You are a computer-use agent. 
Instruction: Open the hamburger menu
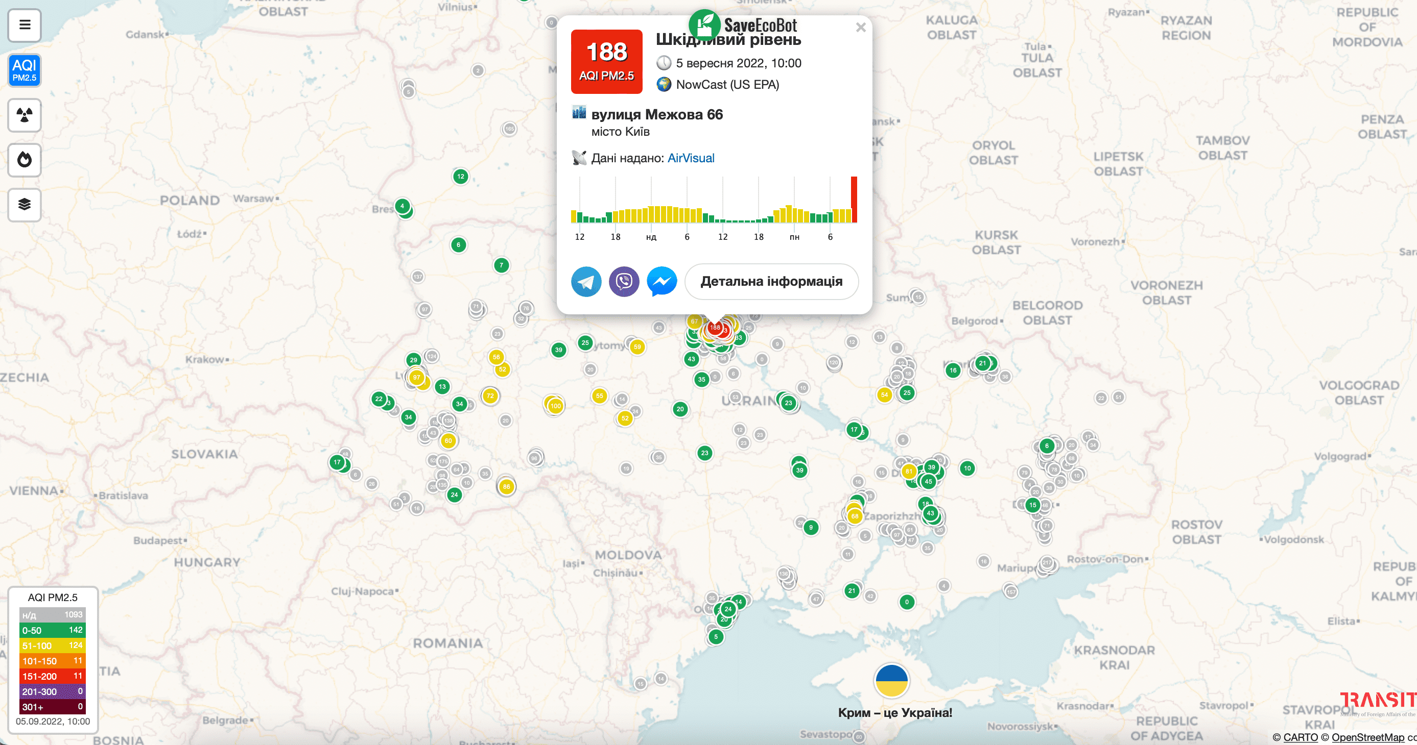click(24, 26)
